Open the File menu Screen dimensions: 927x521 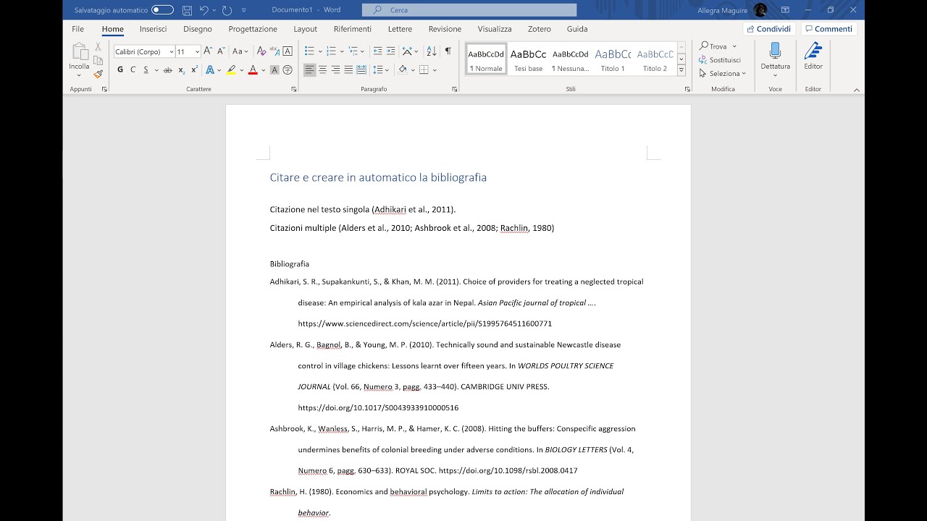(x=77, y=29)
